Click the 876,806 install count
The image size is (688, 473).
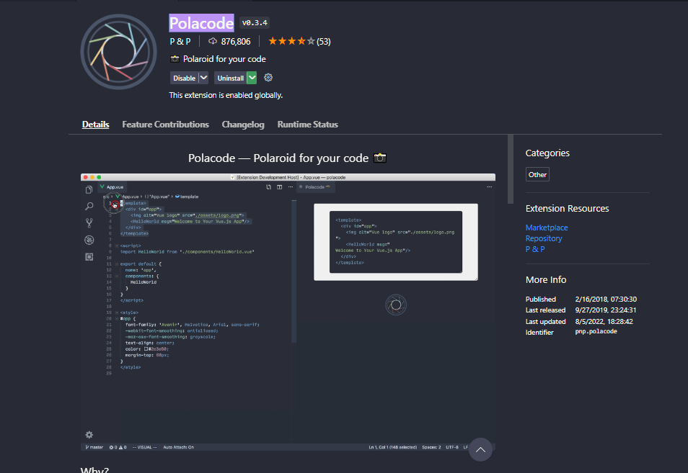point(236,41)
